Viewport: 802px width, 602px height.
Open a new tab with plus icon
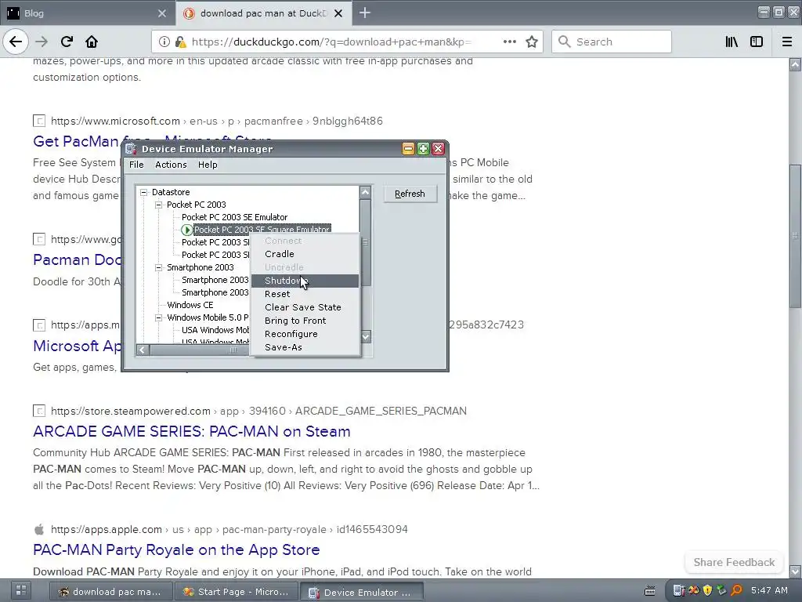[x=365, y=13]
